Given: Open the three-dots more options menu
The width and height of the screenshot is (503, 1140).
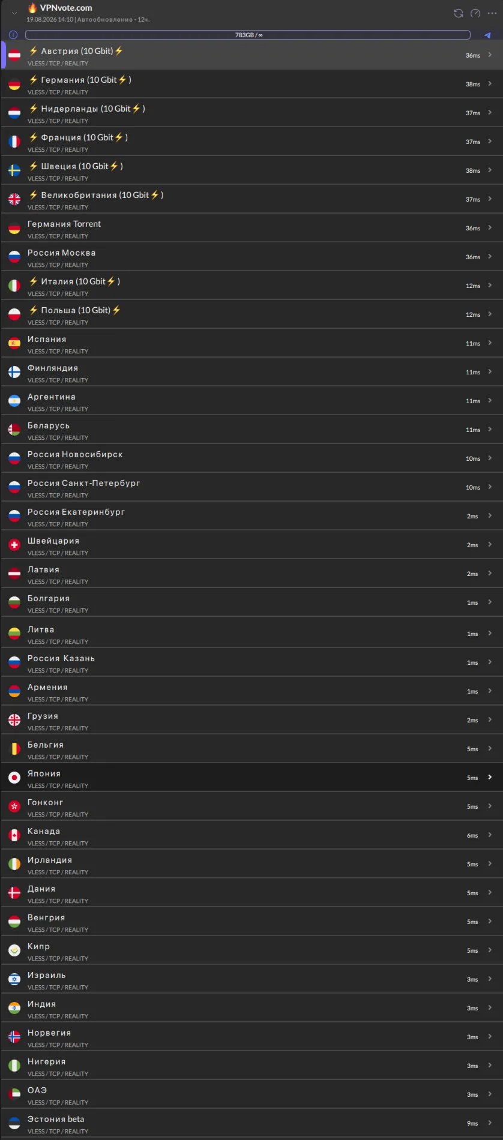Looking at the screenshot, I should click(x=492, y=13).
